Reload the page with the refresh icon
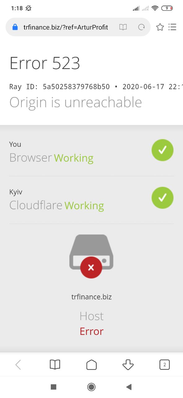Viewport: 183px width, 398px height. click(142, 27)
